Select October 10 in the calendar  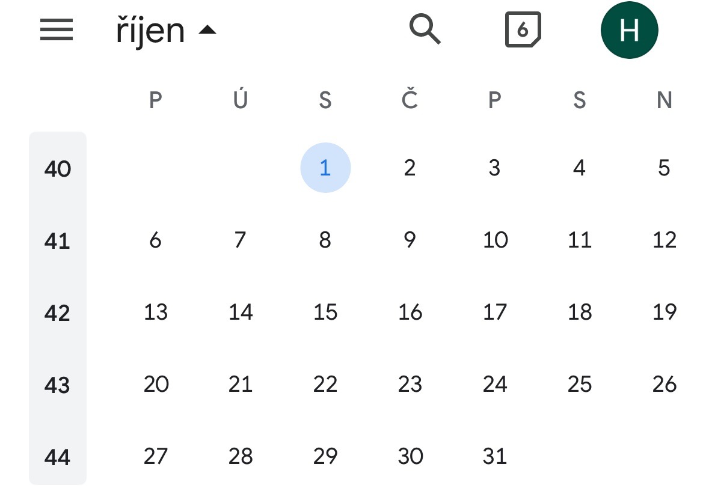click(x=495, y=240)
